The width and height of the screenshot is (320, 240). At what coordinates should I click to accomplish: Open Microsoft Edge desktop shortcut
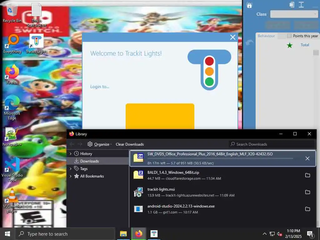[12, 108]
